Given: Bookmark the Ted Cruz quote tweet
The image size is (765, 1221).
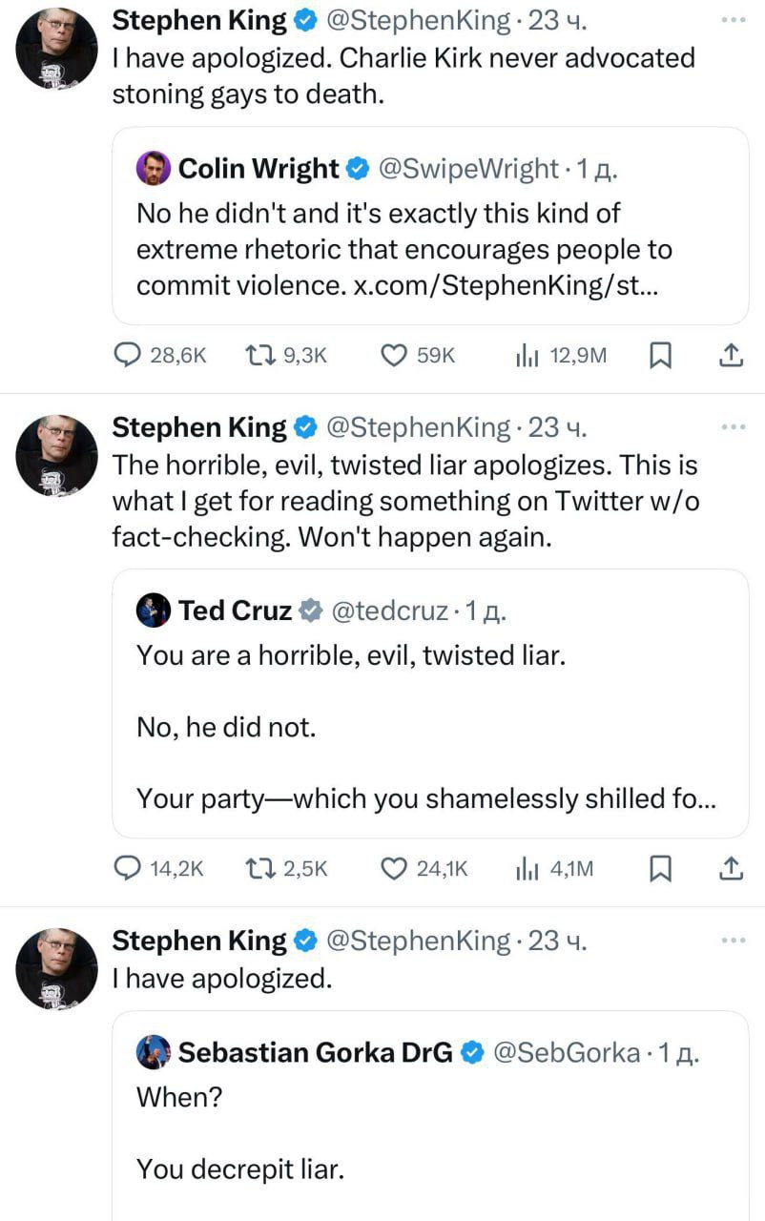Looking at the screenshot, I should pyautogui.click(x=661, y=868).
